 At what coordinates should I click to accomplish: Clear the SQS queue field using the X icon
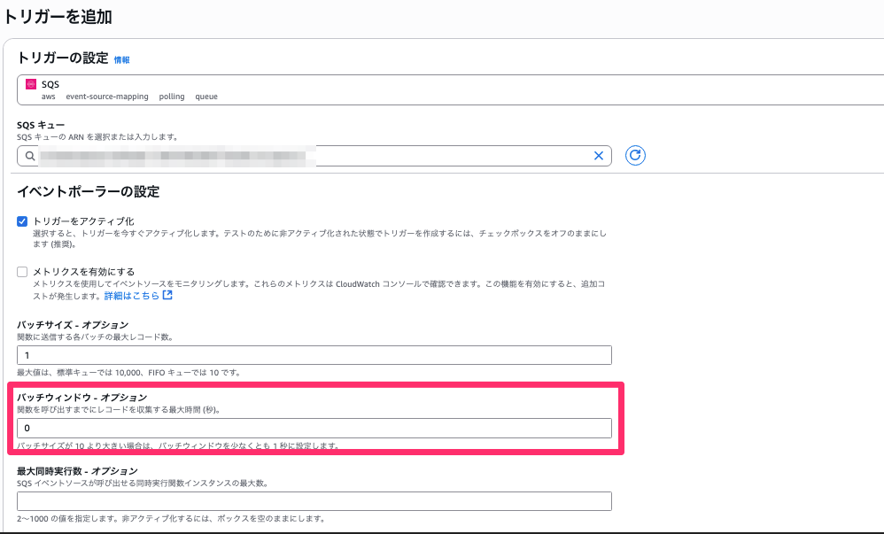[x=599, y=155]
